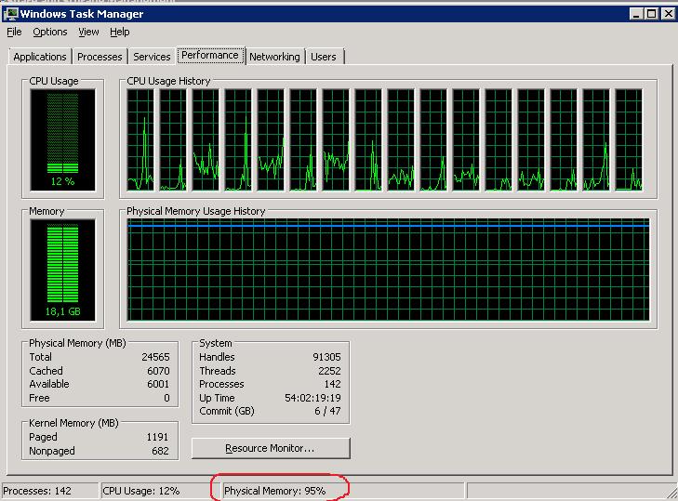Click the Physical Memory Usage History graph
678x501 pixels.
pos(388,270)
